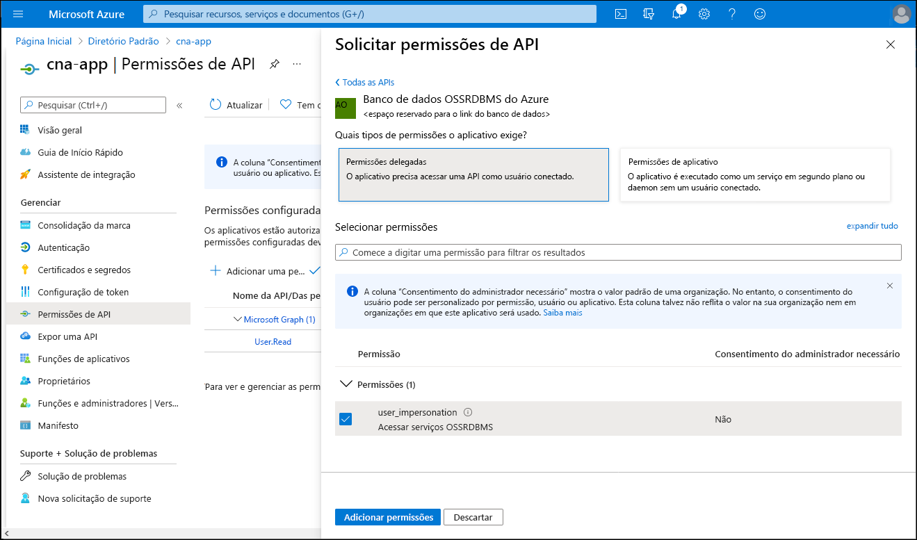Click the heart feedback icon

285,104
